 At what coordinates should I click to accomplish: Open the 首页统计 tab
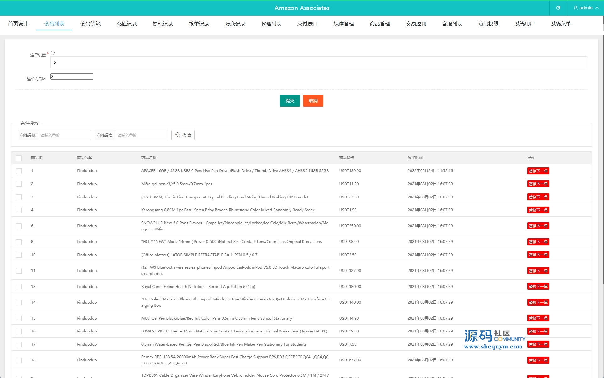(18, 24)
